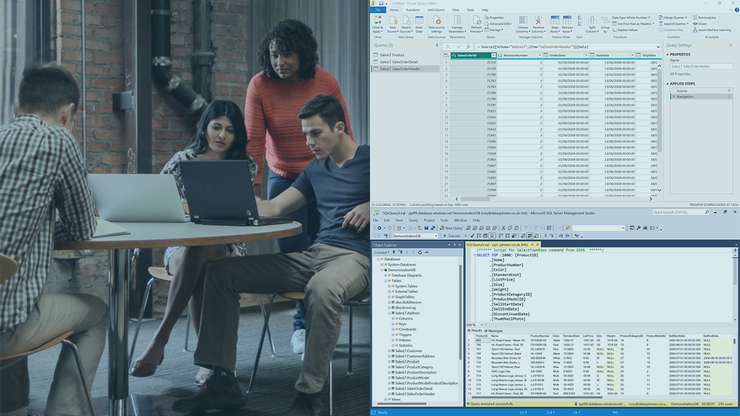Expand the SalesLT.Customer table node
The image size is (740, 416).
coord(390,351)
